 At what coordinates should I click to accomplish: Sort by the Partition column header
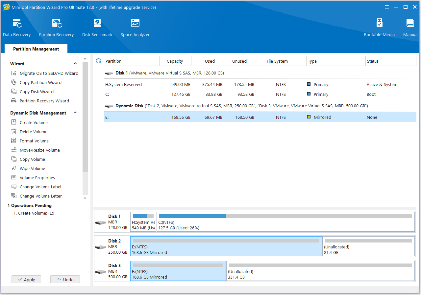(x=132, y=61)
